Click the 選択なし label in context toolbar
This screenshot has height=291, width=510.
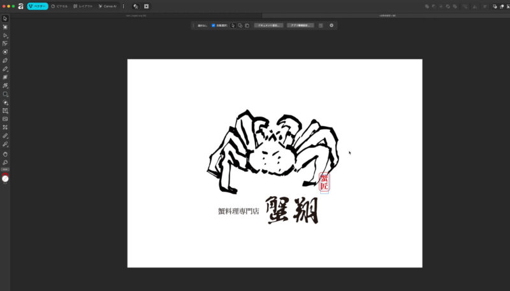click(x=202, y=25)
